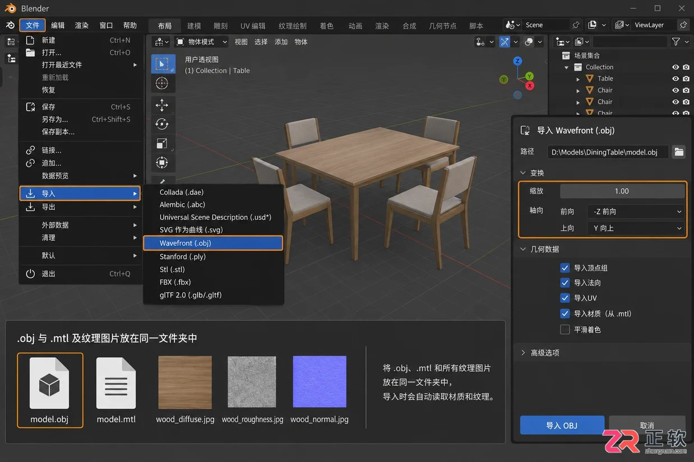
Task: Click the red X axis on the gizmo
Action: [530, 85]
